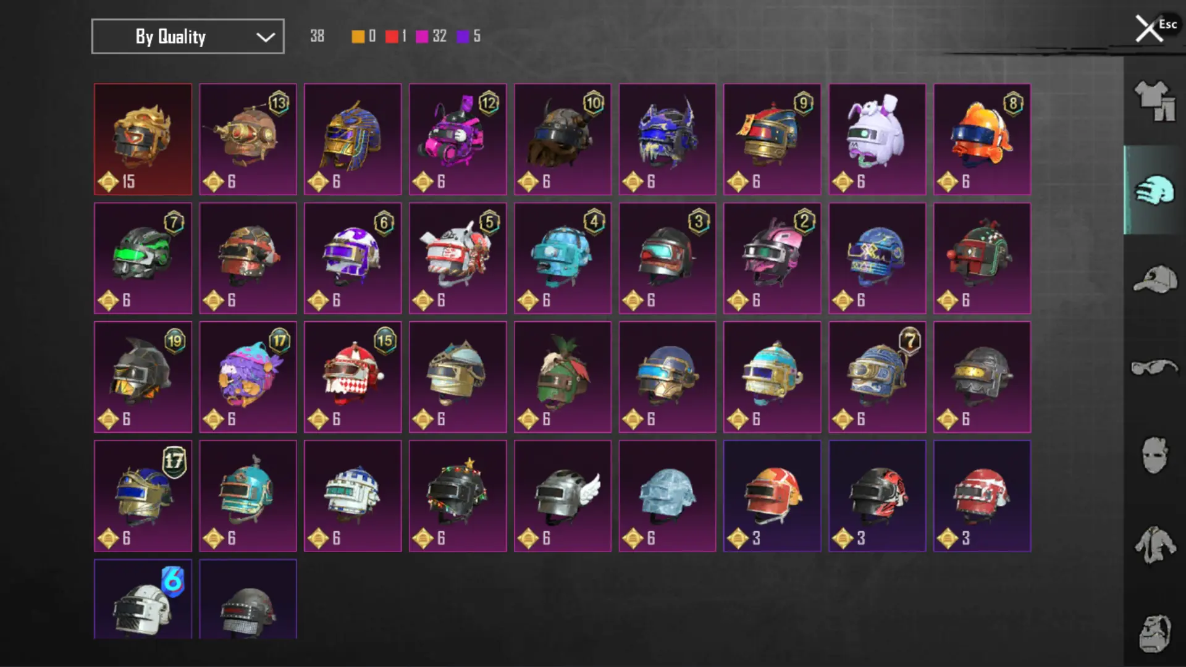Open the jacket clothing category
Screen dimensions: 1186x667
pyautogui.click(x=1154, y=545)
